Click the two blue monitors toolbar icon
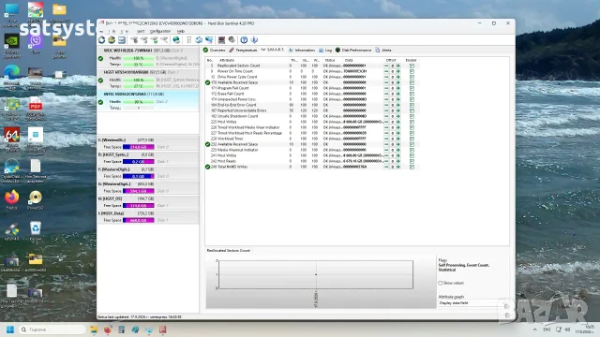 pos(209,39)
